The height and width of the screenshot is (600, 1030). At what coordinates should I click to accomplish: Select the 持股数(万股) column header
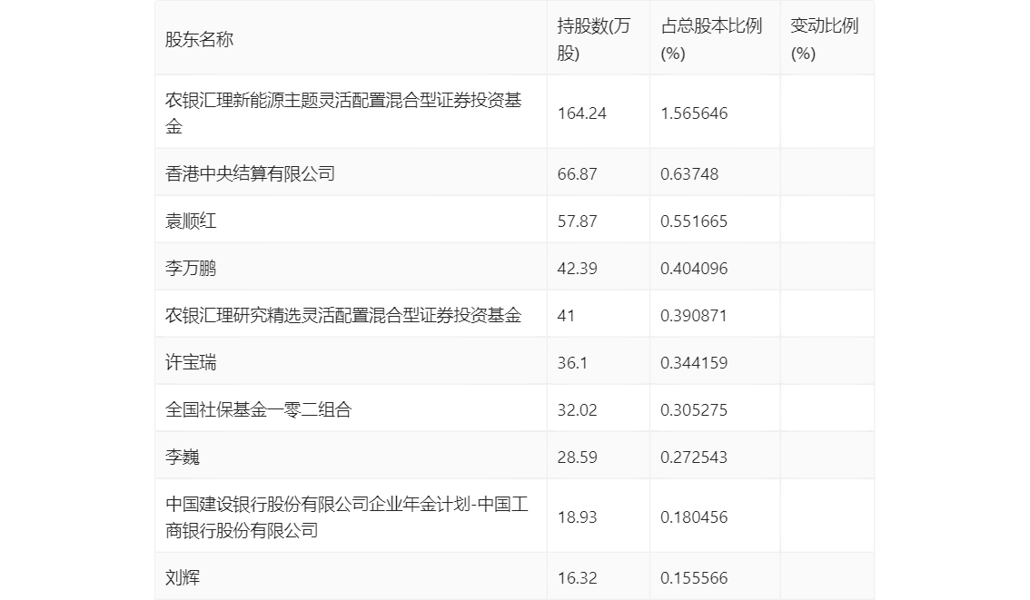click(x=593, y=39)
